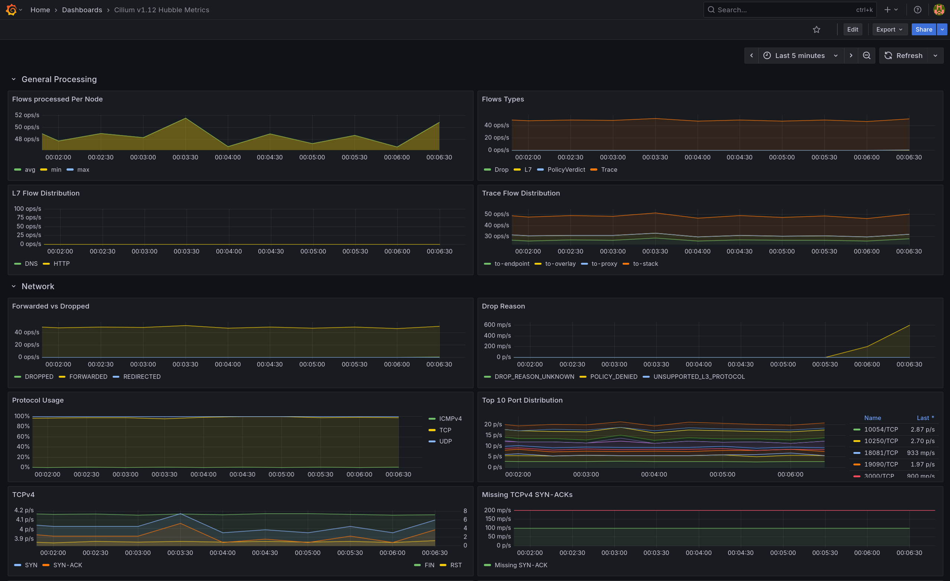Toggle FORWARDED series in Forwarded vs Dropped legend
Image resolution: width=950 pixels, height=581 pixels.
coord(88,377)
